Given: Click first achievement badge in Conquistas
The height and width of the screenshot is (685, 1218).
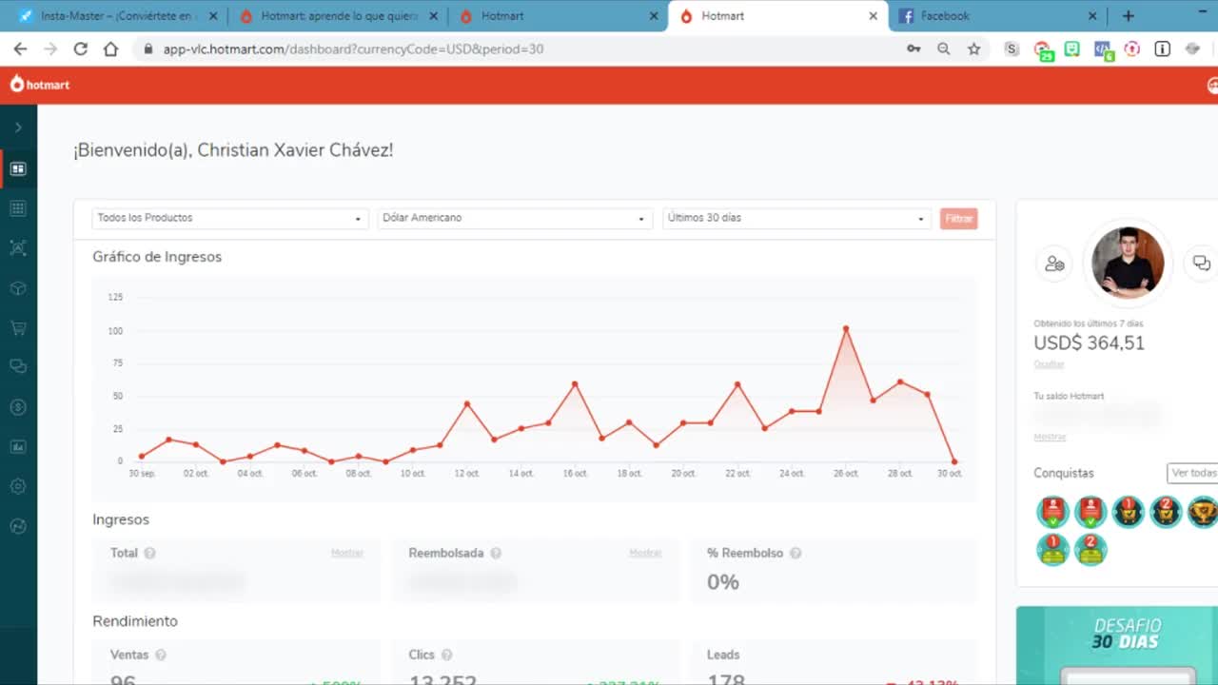Looking at the screenshot, I should pyautogui.click(x=1052, y=512).
